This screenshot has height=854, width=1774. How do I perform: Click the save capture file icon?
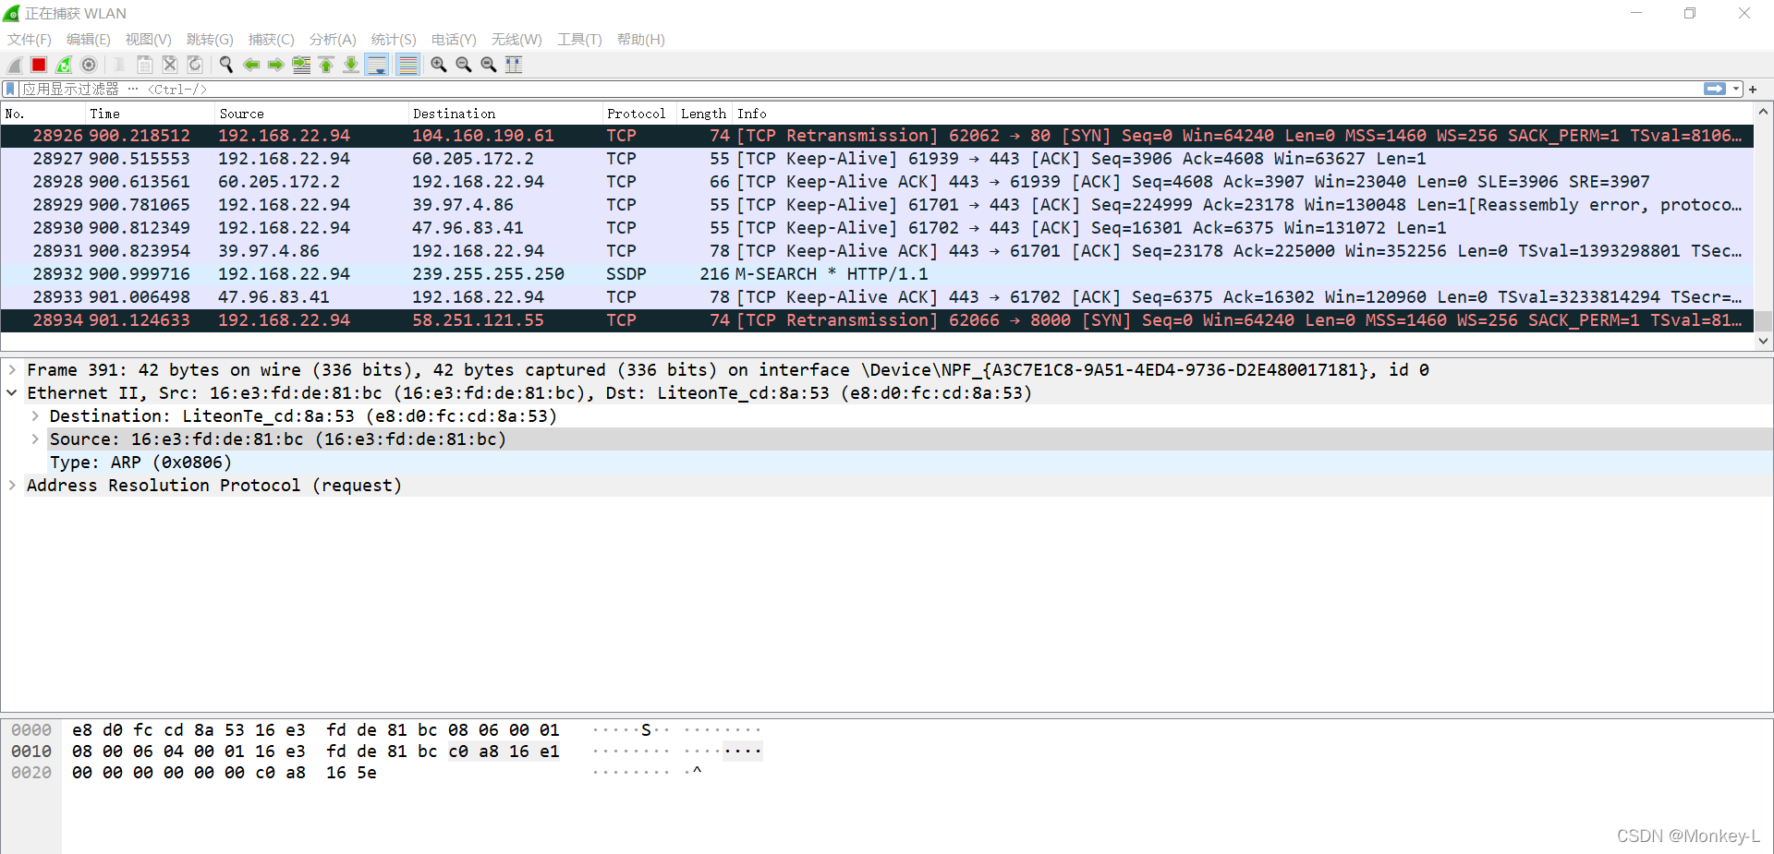pyautogui.click(x=145, y=65)
